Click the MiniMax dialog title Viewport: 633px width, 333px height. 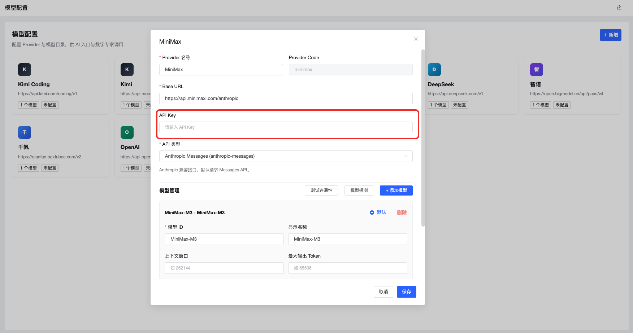170,42
